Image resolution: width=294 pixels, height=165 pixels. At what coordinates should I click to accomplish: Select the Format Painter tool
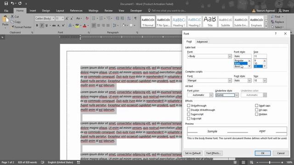coord(21,27)
